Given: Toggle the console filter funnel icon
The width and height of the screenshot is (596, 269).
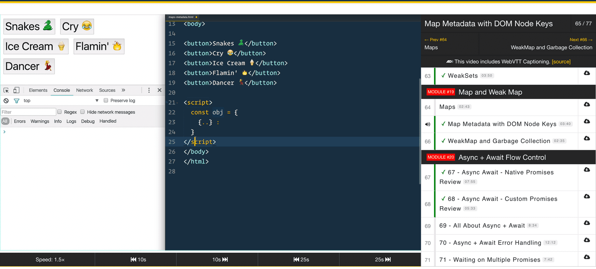Looking at the screenshot, I should (x=16, y=101).
